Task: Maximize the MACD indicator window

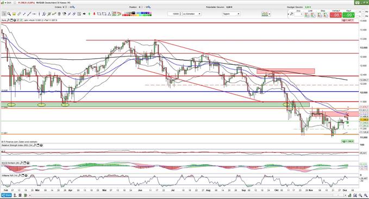Action: click(24, 163)
